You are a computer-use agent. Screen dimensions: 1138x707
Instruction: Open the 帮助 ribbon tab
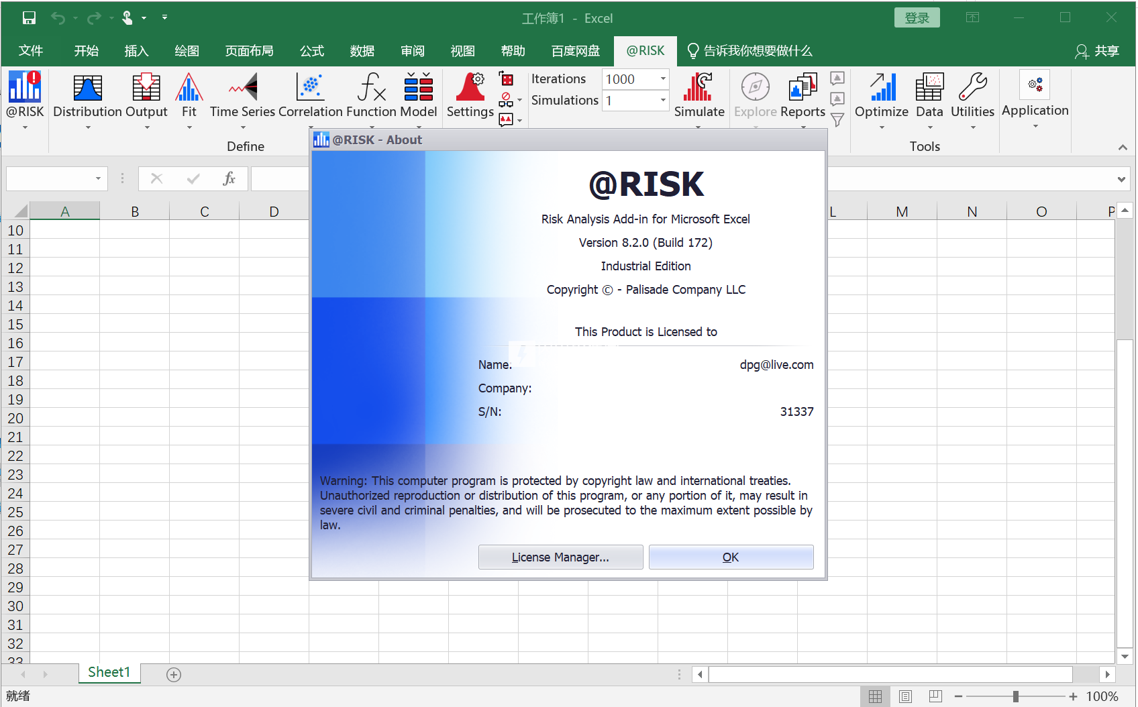pos(513,51)
